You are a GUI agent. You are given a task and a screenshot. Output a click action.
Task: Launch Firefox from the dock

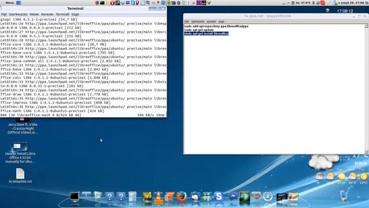pos(182,196)
